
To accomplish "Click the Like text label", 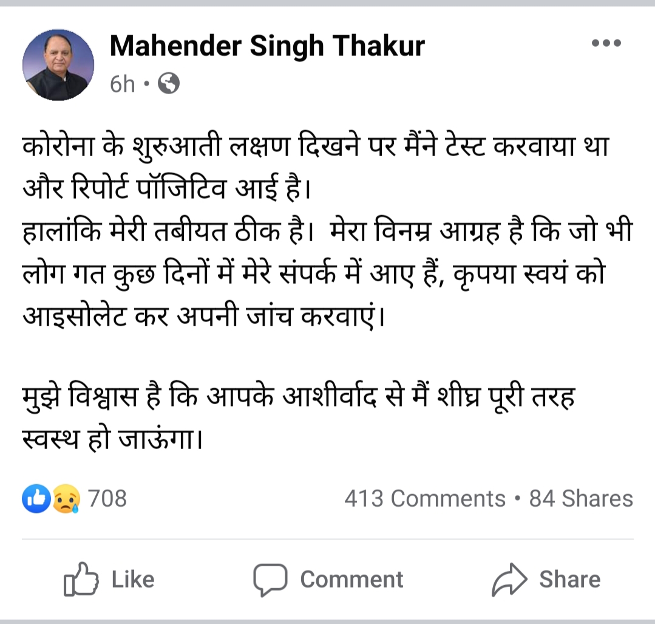I will click(x=133, y=579).
